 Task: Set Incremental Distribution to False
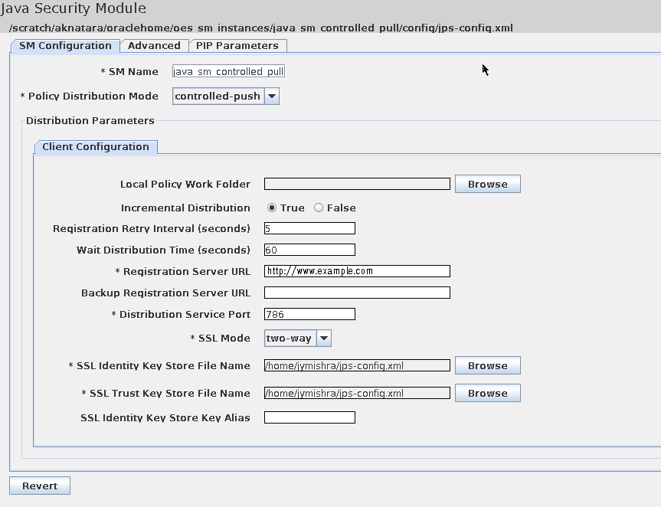coord(335,208)
